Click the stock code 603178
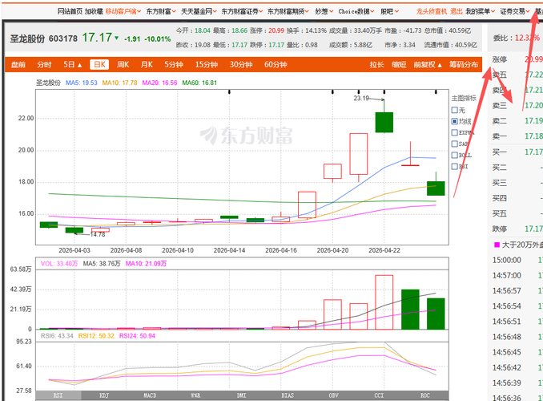 63,38
